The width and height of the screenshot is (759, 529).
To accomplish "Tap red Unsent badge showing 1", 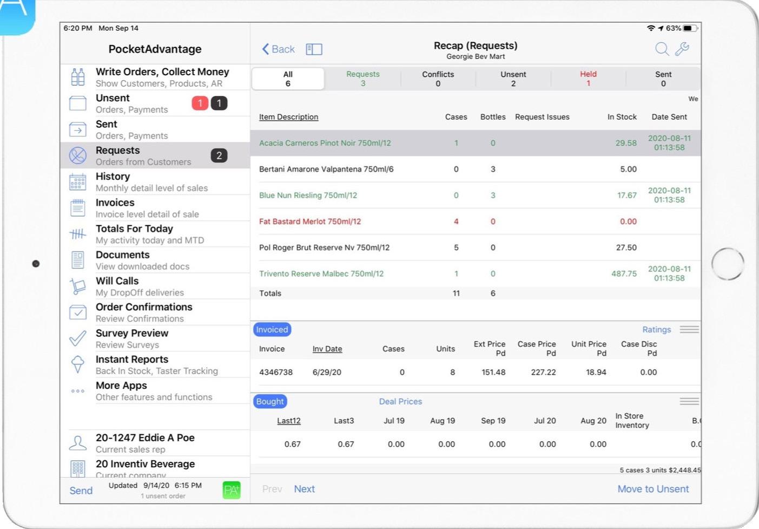I will pyautogui.click(x=200, y=103).
